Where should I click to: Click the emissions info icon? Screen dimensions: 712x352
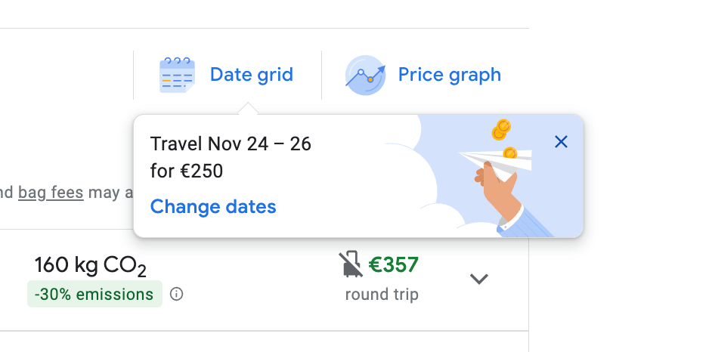point(177,294)
